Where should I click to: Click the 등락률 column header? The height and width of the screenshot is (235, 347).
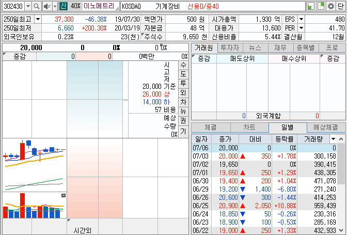point(285,139)
